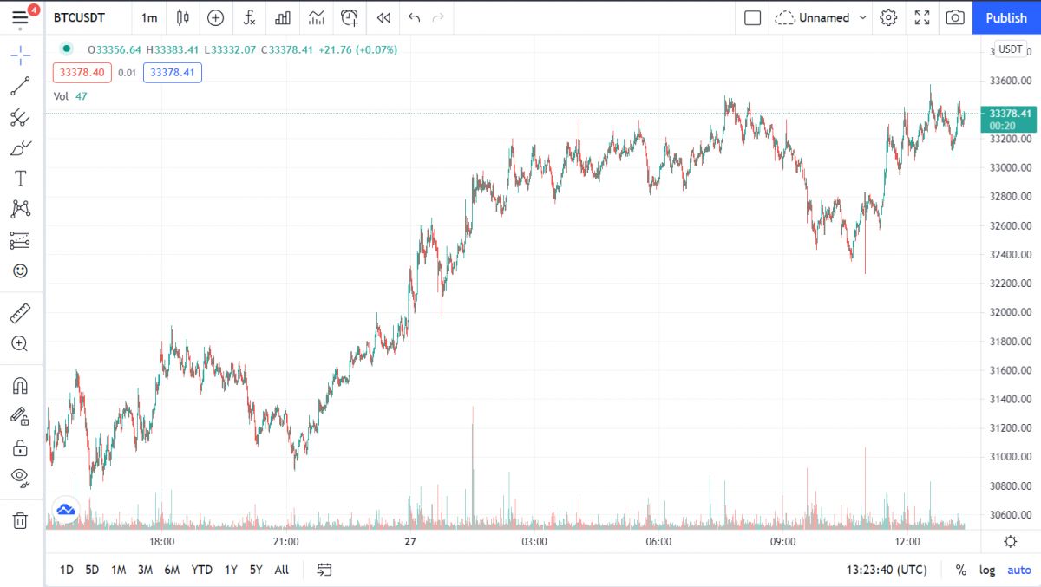Toggle log scale

987,570
